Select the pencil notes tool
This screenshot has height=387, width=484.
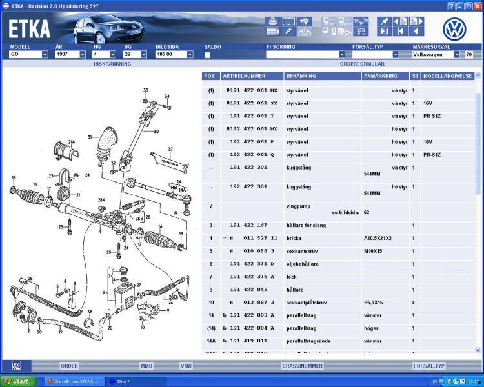click(x=288, y=32)
